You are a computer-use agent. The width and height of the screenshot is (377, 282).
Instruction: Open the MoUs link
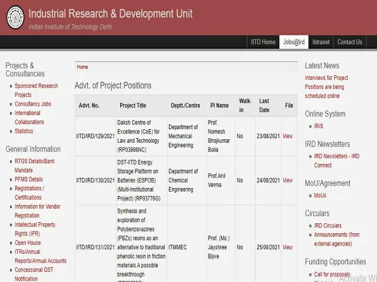click(320, 196)
